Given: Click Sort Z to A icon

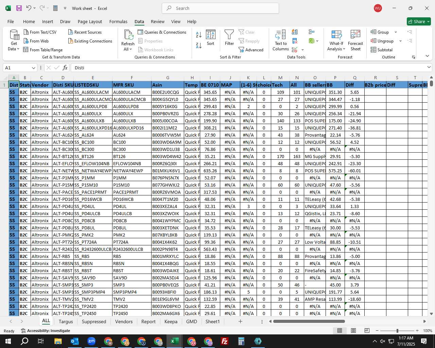Looking at the screenshot, I should (x=199, y=46).
